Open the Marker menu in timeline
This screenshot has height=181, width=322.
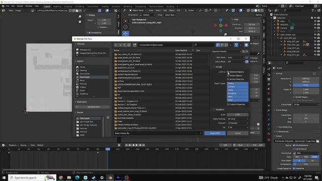(40, 145)
